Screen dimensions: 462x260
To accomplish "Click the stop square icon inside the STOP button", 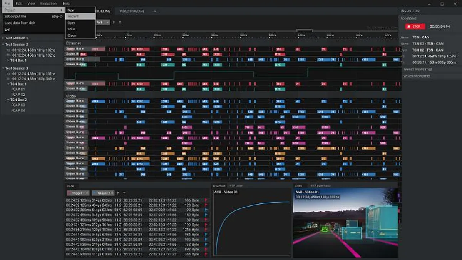I will (409, 26).
